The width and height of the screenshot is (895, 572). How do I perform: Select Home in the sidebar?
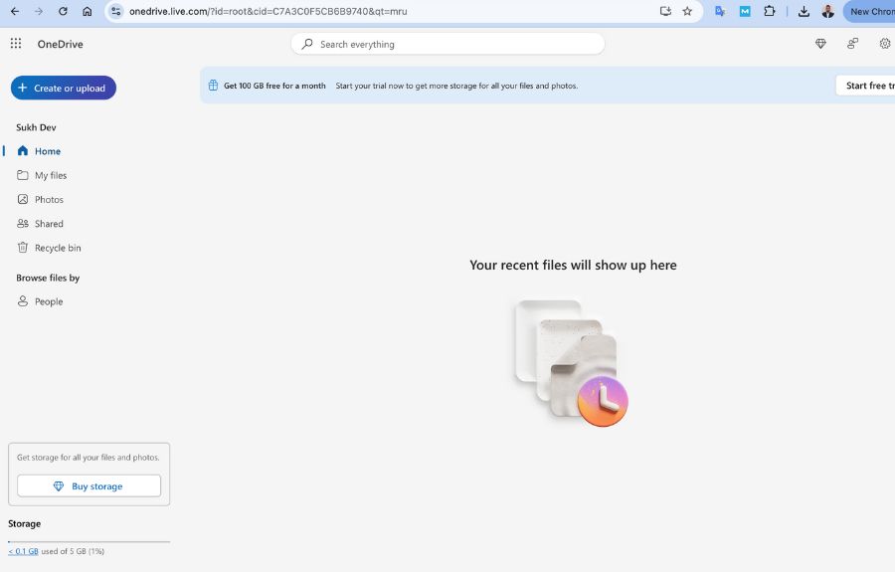[48, 151]
